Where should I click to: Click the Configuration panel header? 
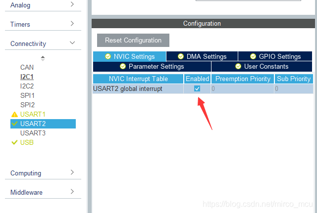[203, 23]
